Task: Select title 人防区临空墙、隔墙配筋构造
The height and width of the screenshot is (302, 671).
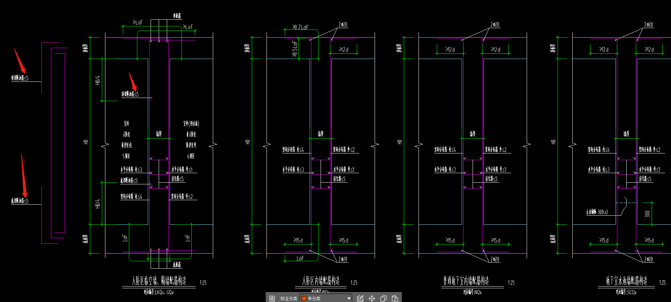Action: click(x=159, y=281)
